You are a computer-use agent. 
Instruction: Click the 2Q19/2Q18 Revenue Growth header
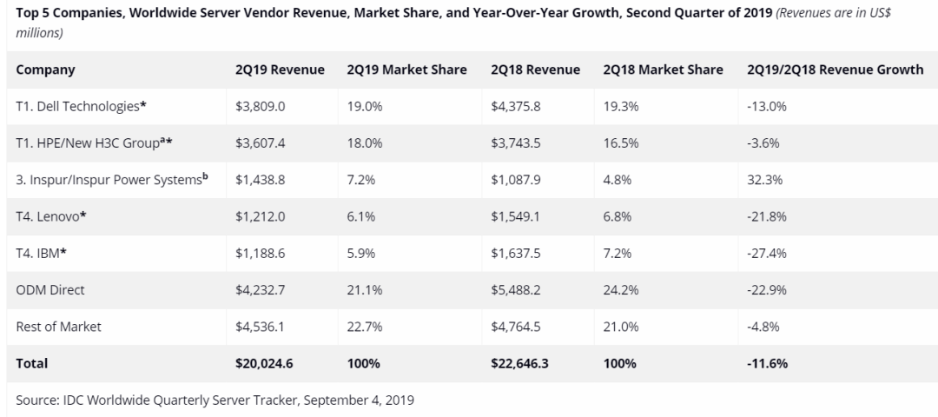834,69
